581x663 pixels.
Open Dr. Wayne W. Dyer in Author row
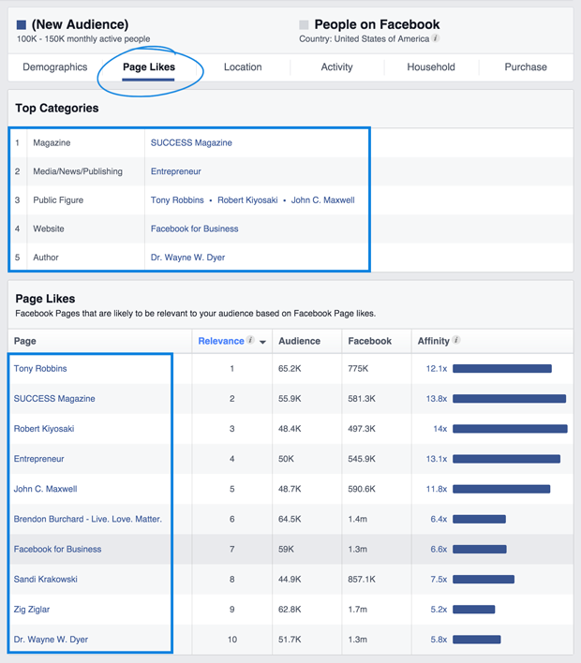coord(187,258)
